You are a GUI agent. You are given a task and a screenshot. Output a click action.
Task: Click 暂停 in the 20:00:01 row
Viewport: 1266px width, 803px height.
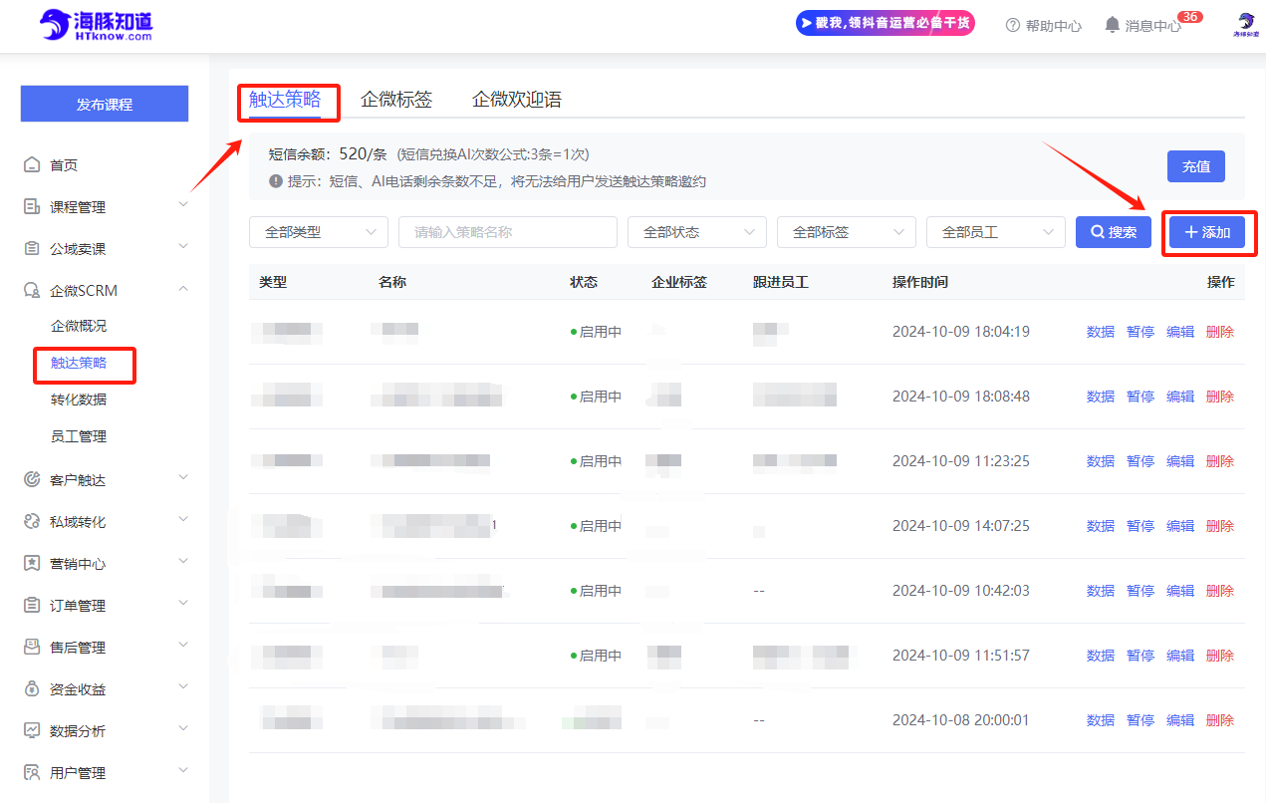pyautogui.click(x=1140, y=720)
